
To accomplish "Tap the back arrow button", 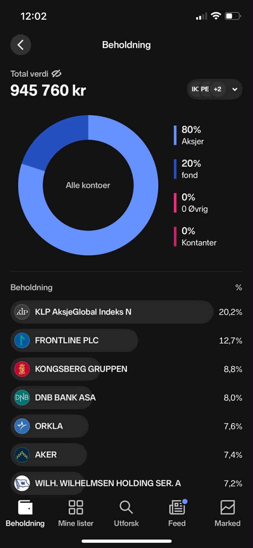I will (x=21, y=45).
